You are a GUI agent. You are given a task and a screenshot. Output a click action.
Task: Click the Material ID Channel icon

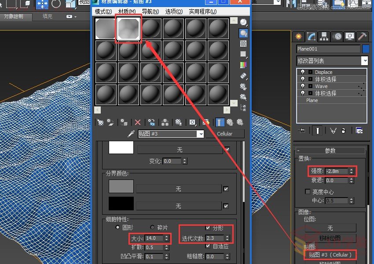(x=192, y=122)
